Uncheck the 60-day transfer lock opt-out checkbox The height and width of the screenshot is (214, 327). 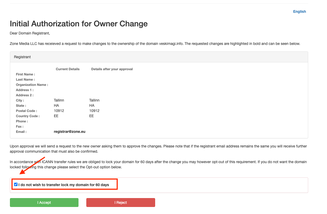[x=16, y=185]
